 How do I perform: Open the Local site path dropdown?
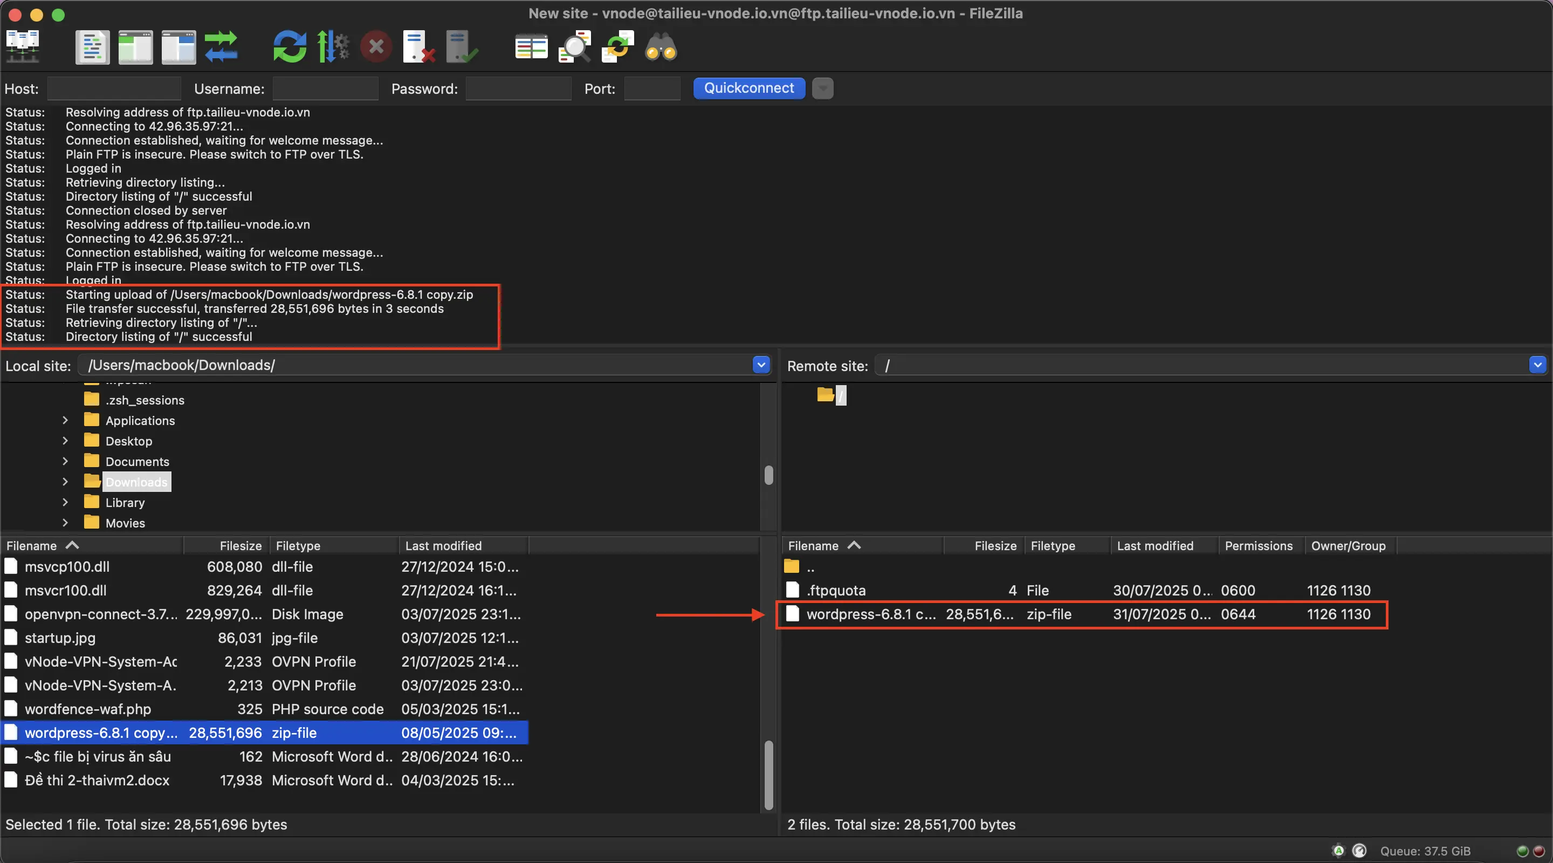point(761,365)
